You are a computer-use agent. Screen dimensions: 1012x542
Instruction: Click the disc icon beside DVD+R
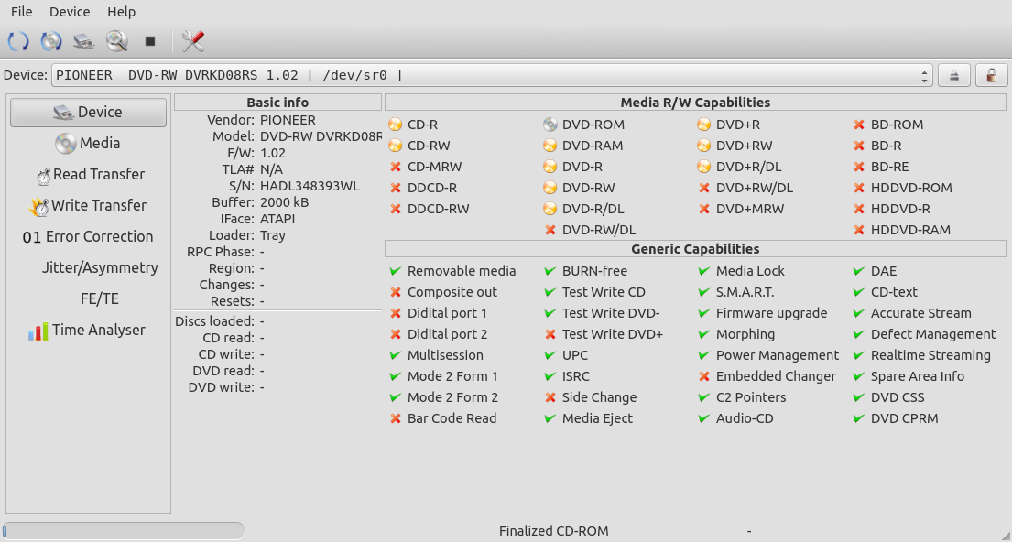tap(703, 125)
